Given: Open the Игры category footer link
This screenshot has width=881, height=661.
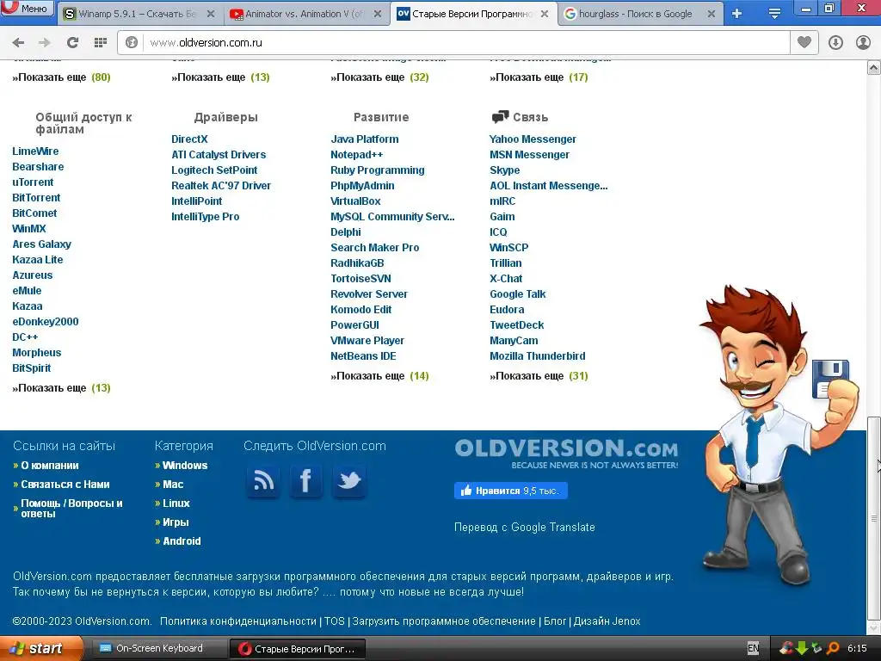Looking at the screenshot, I should point(176,522).
